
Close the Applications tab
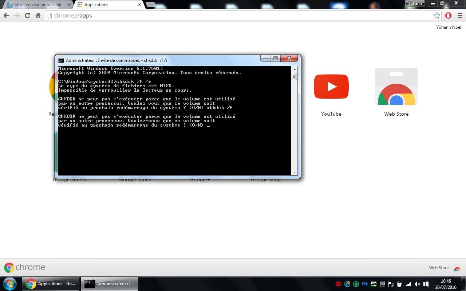[139, 5]
